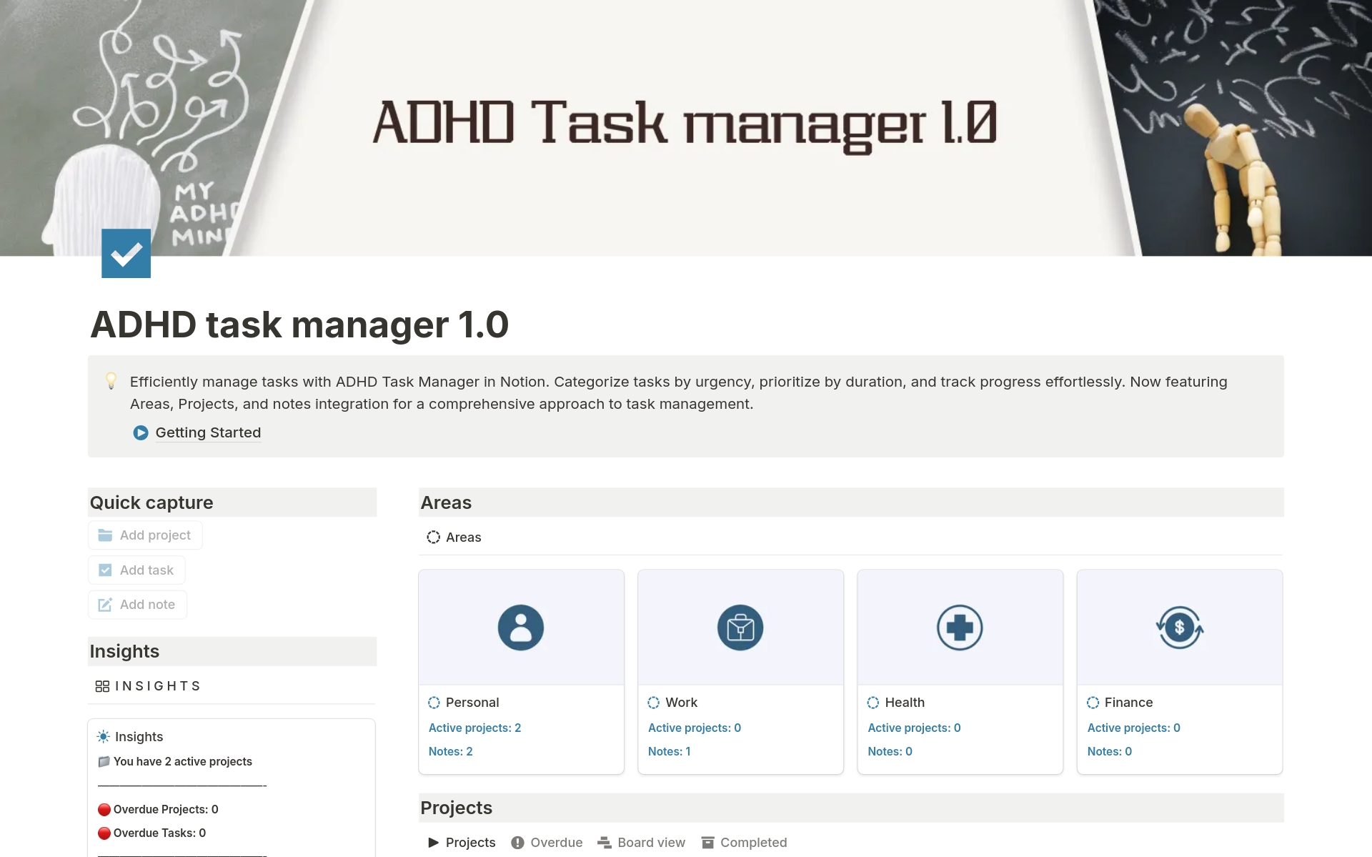This screenshot has width=1372, height=857.
Task: Click the spinner icon next to Areas label
Action: coord(434,537)
